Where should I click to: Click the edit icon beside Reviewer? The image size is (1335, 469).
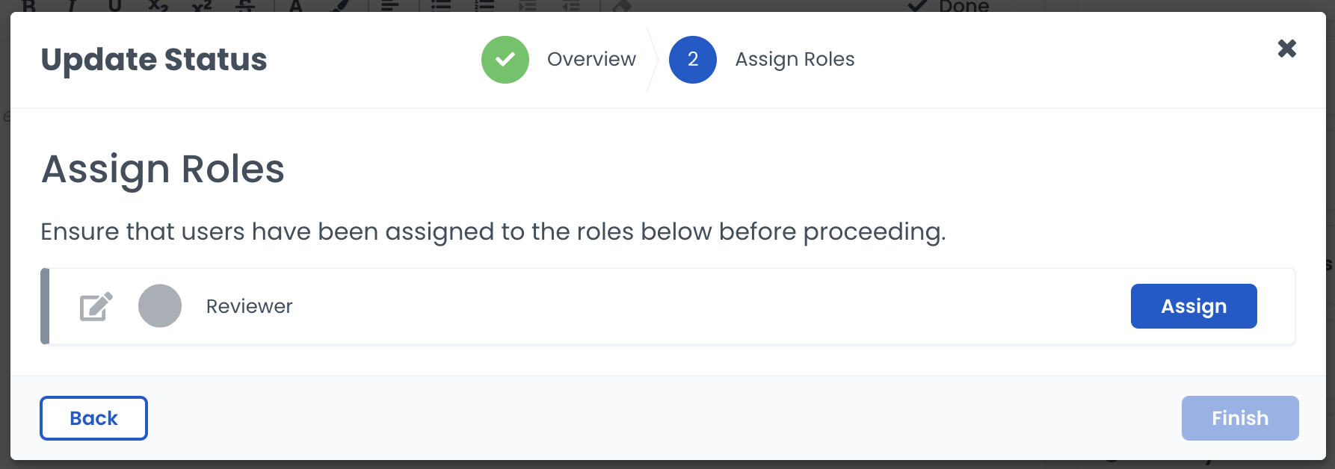click(96, 306)
